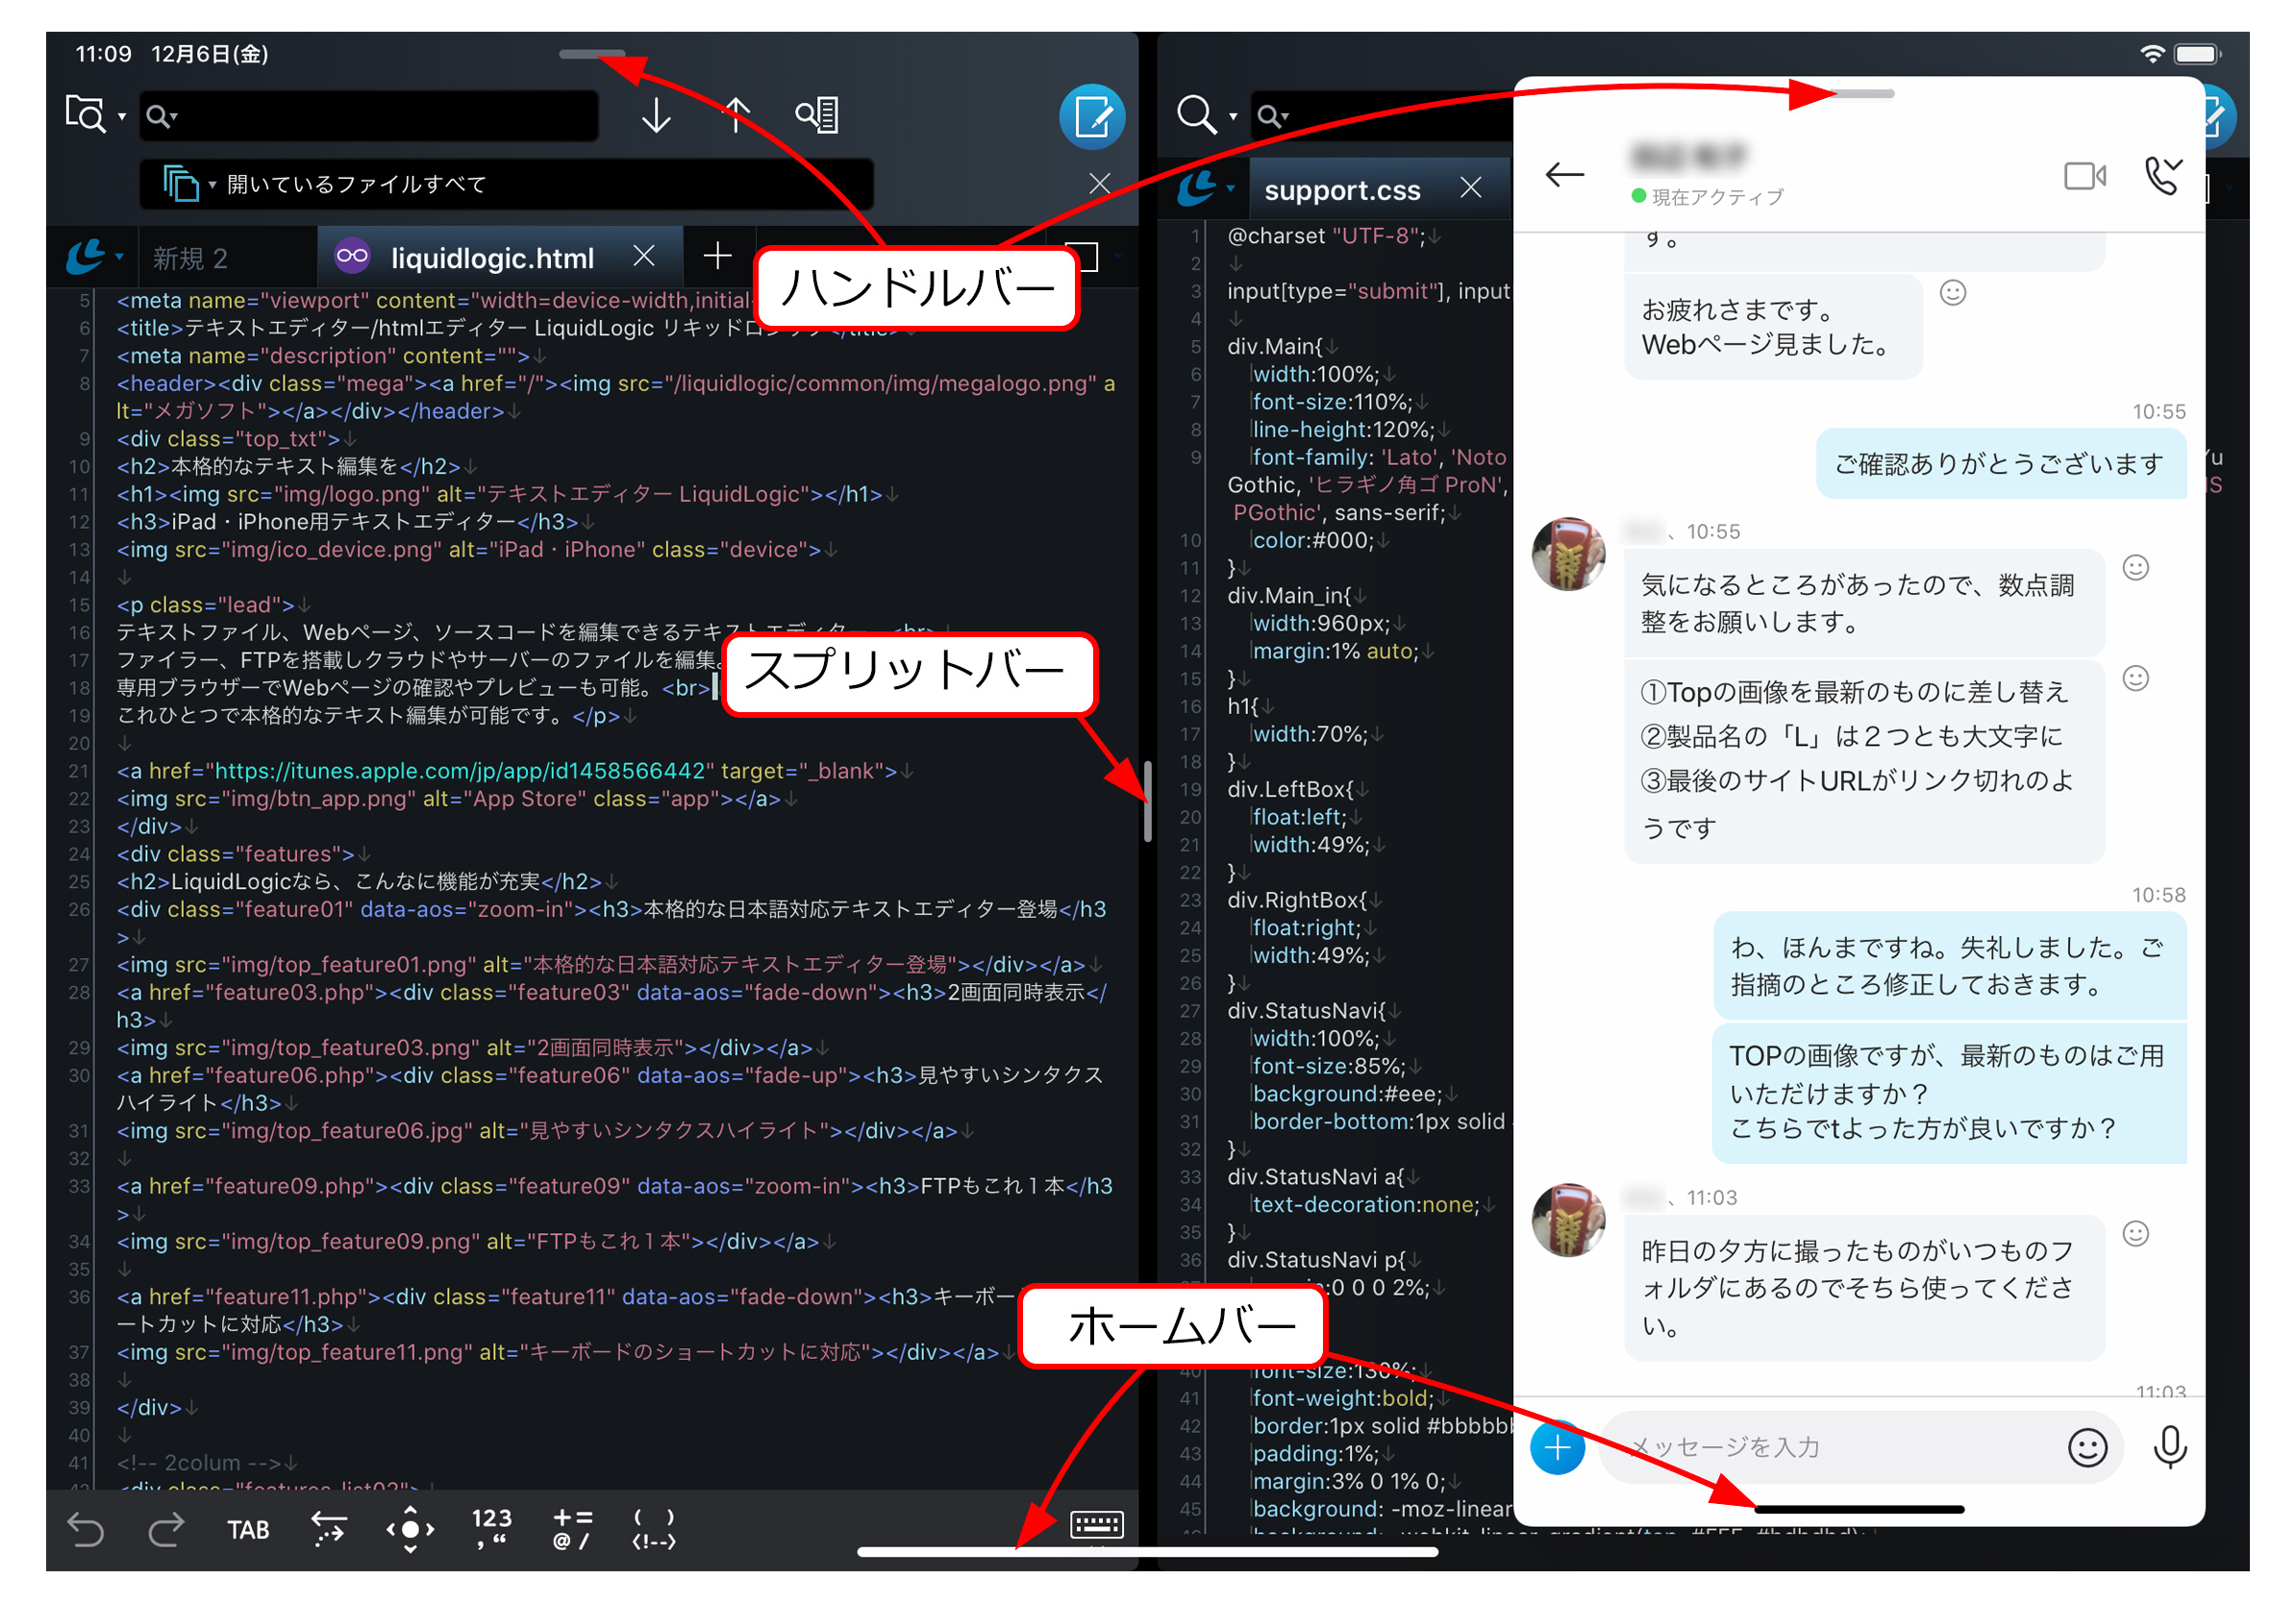Start a voice call in Messenger
2296x1603 pixels.
[x=2163, y=175]
